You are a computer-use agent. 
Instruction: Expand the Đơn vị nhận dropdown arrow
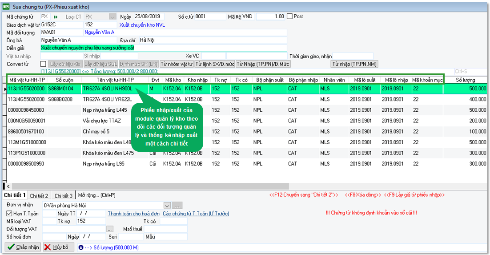(x=167, y=206)
